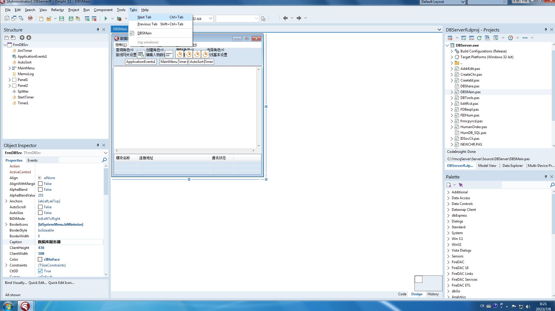Click the Run with debugging bug icon
The width and height of the screenshot is (555, 311).
coord(119,18)
